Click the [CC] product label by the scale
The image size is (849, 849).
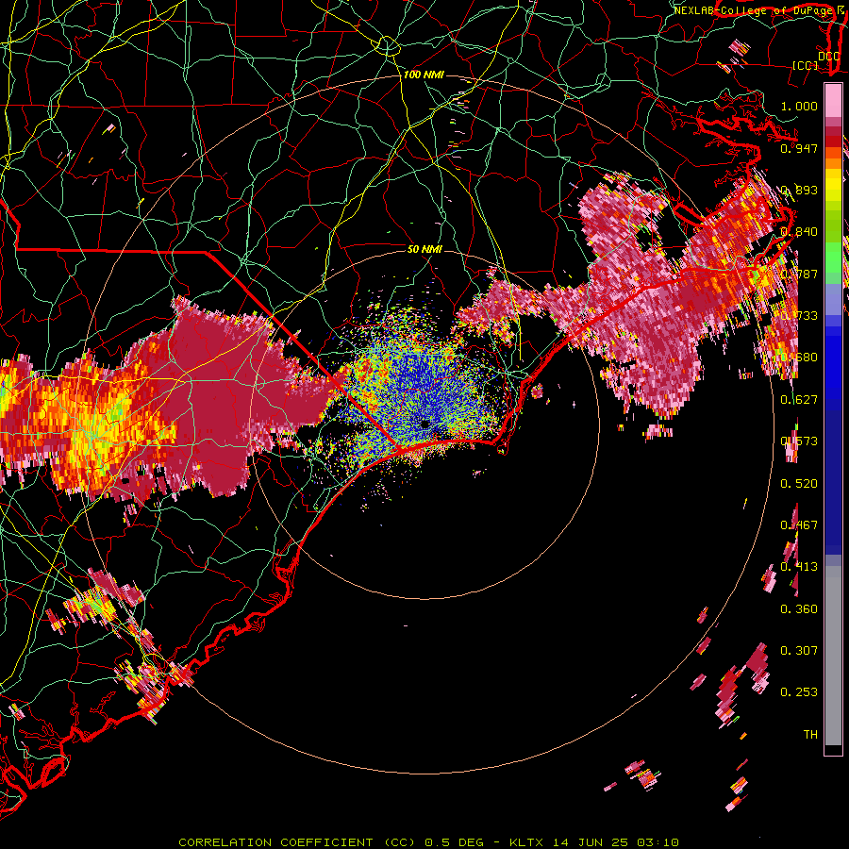[806, 65]
